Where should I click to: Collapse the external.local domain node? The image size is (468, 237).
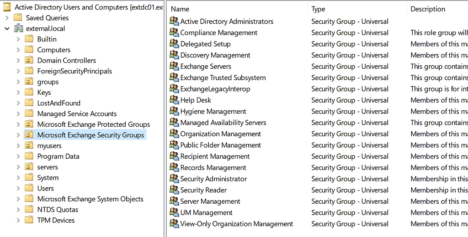pos(7,29)
